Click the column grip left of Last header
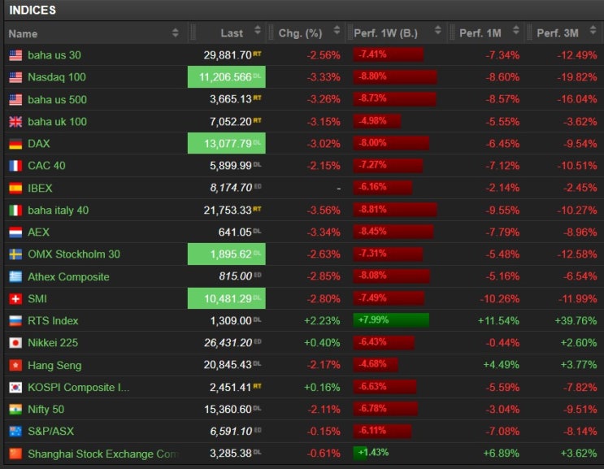The image size is (604, 469). click(193, 33)
